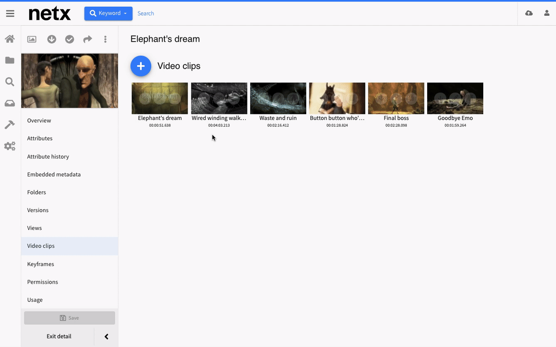This screenshot has height=347, width=556.
Task: Click the Waste and ruin clip title
Action: pos(278,118)
